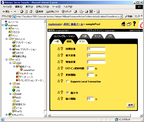The height and width of the screenshot is (122, 144).
Task: Collapse the mydomain tree node
Action: click(3, 25)
